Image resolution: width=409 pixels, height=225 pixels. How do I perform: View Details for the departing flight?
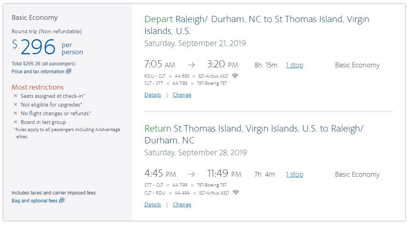153,95
